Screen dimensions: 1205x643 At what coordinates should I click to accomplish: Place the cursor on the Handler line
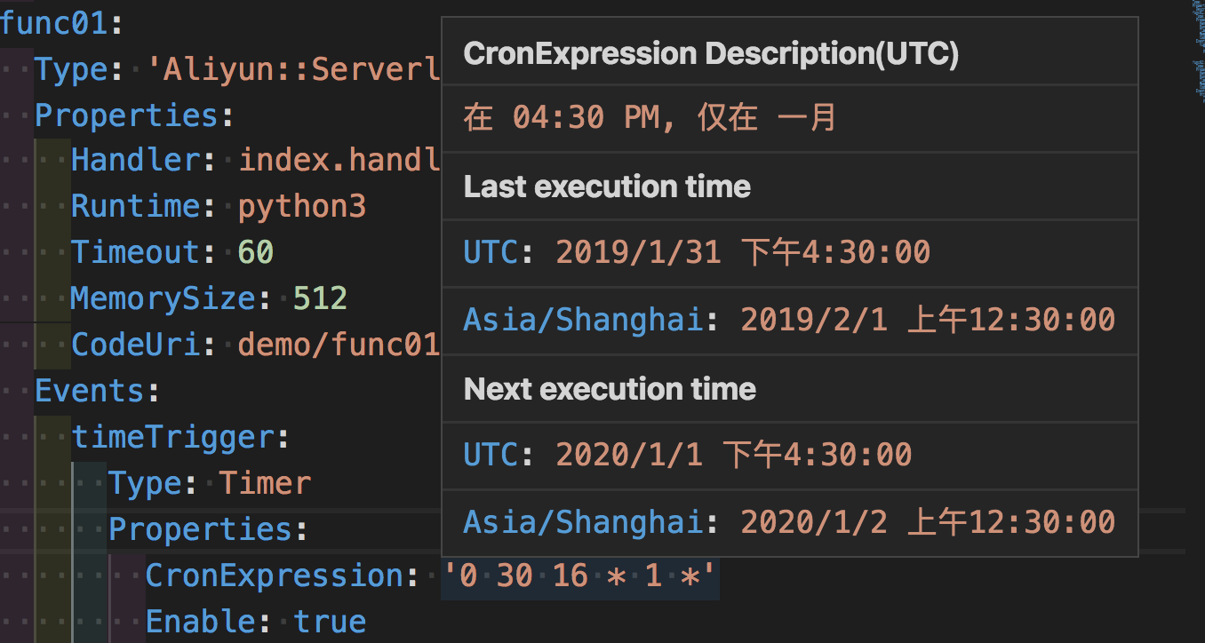click(257, 160)
